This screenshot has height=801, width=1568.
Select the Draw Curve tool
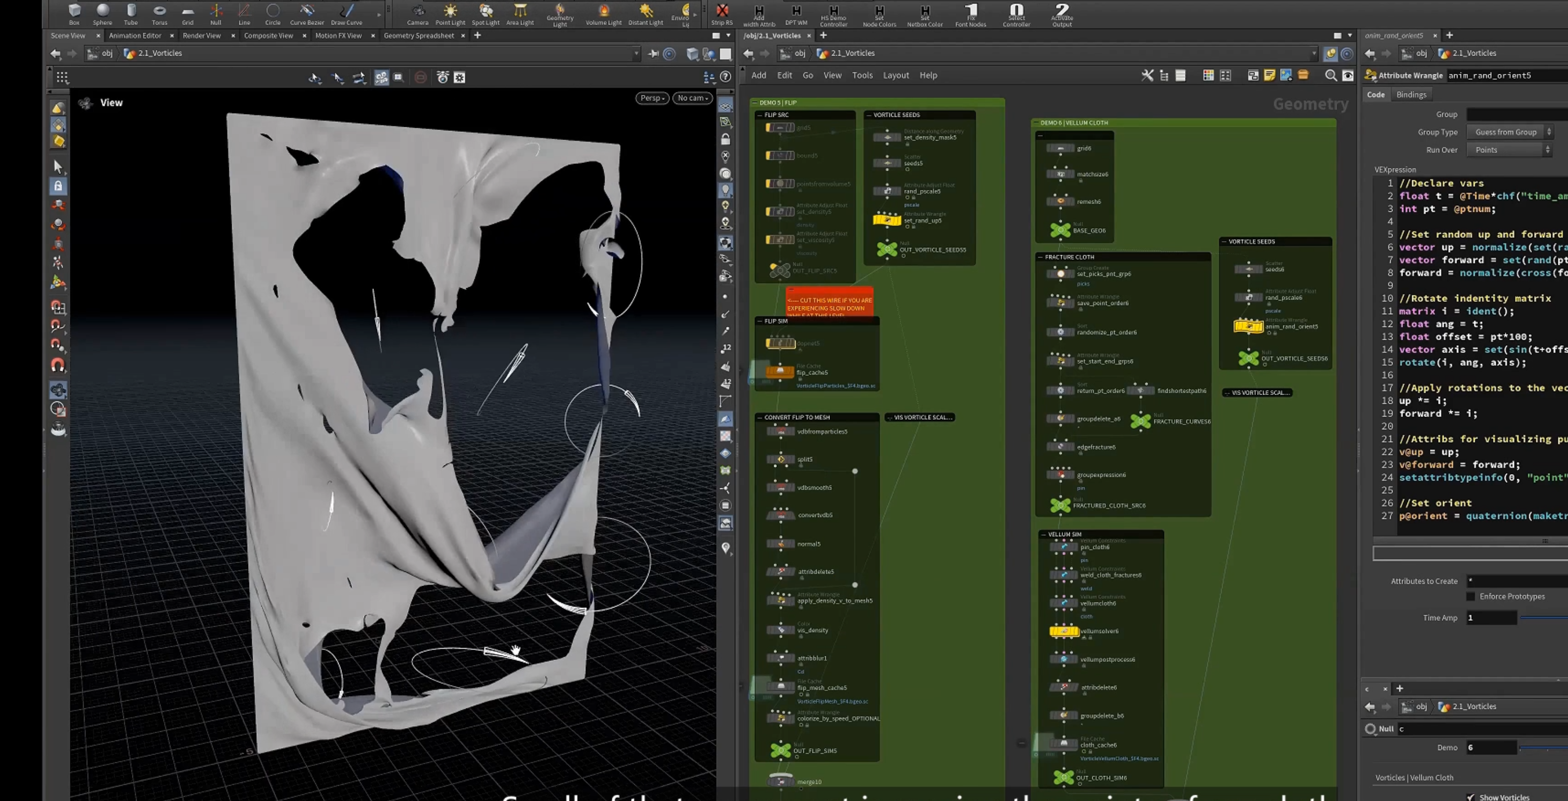point(346,14)
